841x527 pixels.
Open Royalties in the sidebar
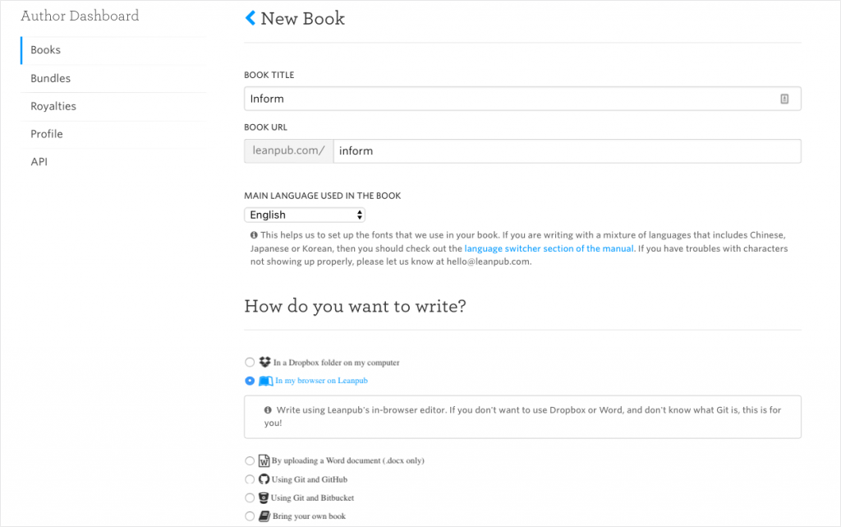113,106
